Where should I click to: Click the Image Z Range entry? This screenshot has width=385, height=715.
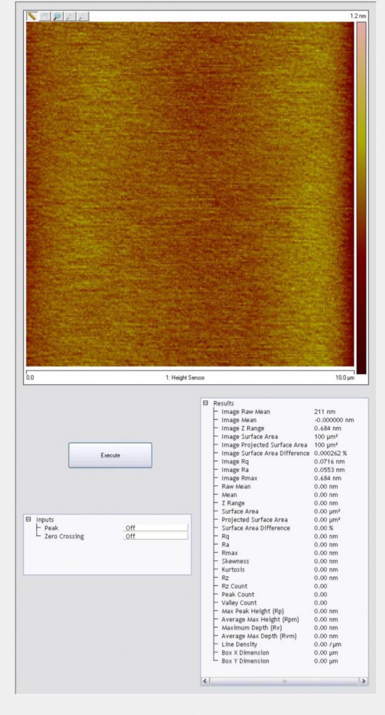tap(243, 428)
